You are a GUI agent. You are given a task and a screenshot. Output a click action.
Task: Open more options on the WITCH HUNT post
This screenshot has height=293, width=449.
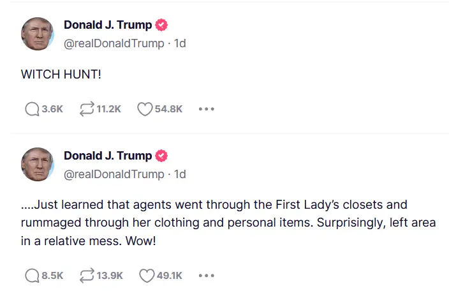tap(206, 109)
